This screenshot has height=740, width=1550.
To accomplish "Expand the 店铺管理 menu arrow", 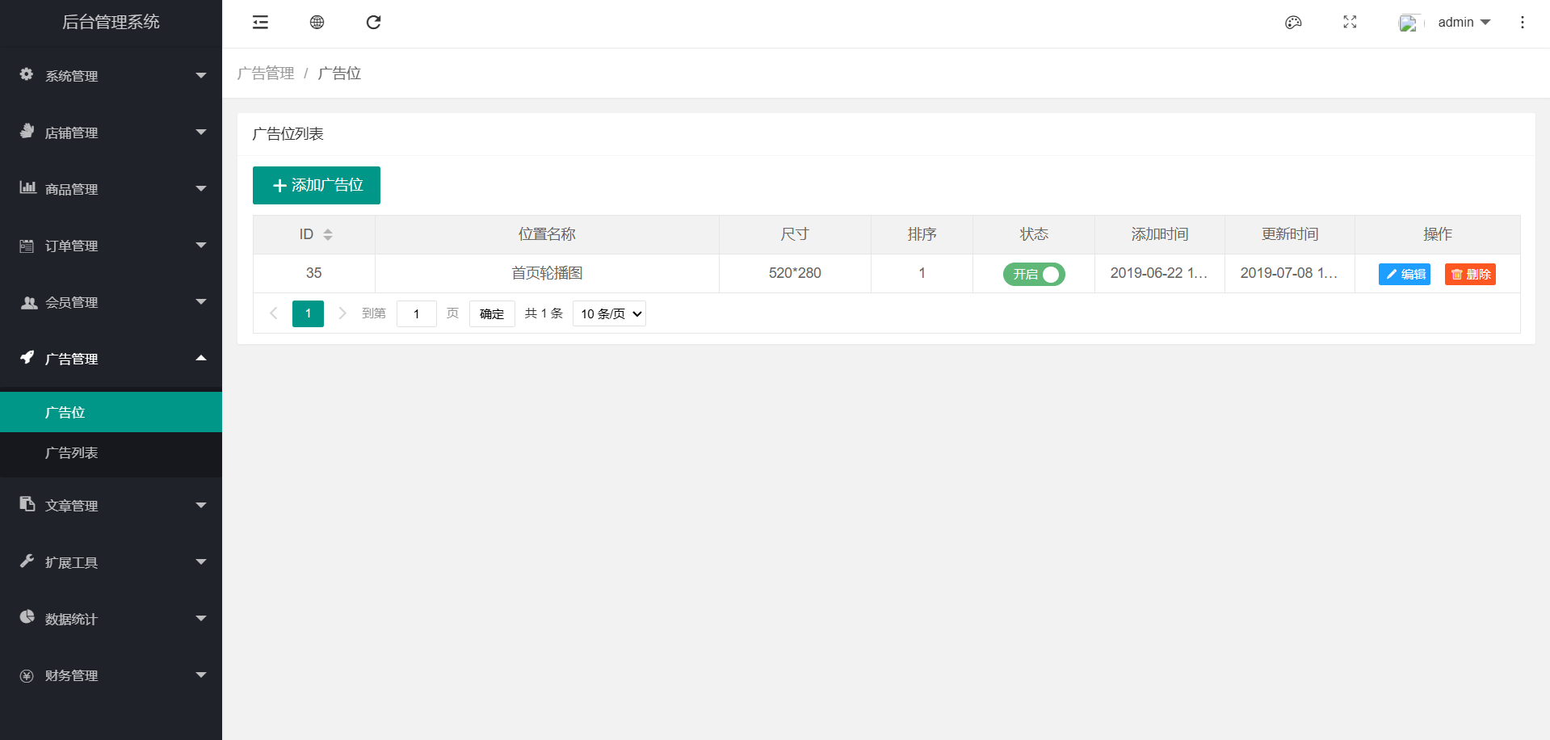I will [x=201, y=132].
